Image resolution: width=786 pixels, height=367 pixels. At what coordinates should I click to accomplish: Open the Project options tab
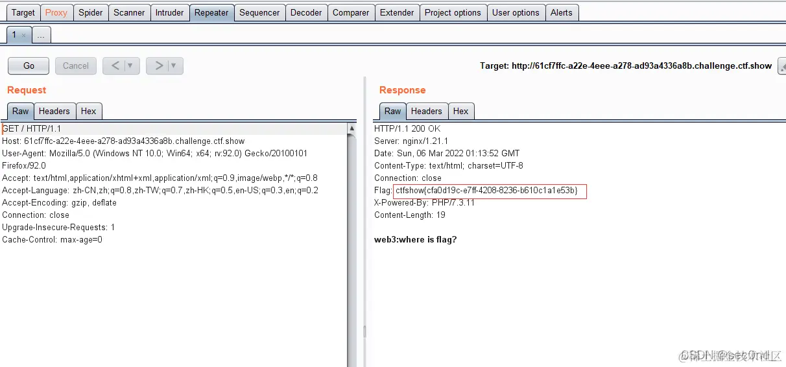453,12
